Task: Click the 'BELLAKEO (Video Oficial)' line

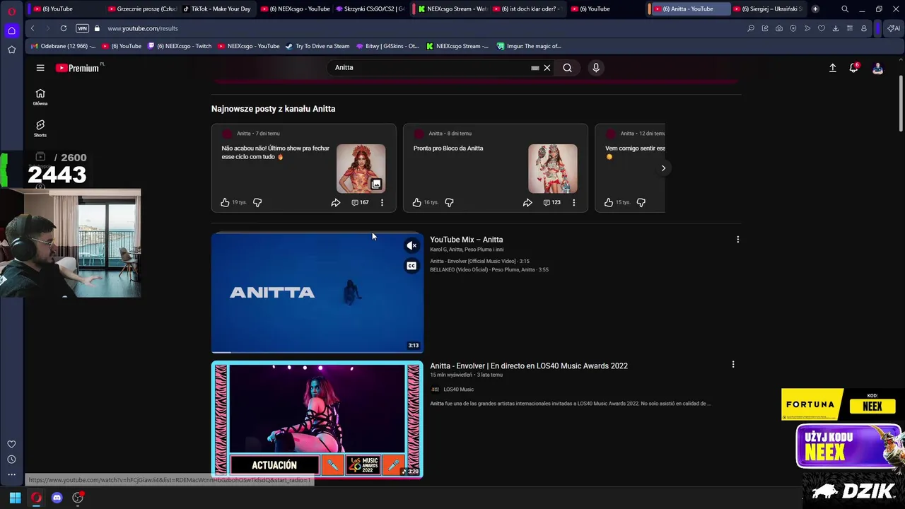Action: click(x=489, y=269)
